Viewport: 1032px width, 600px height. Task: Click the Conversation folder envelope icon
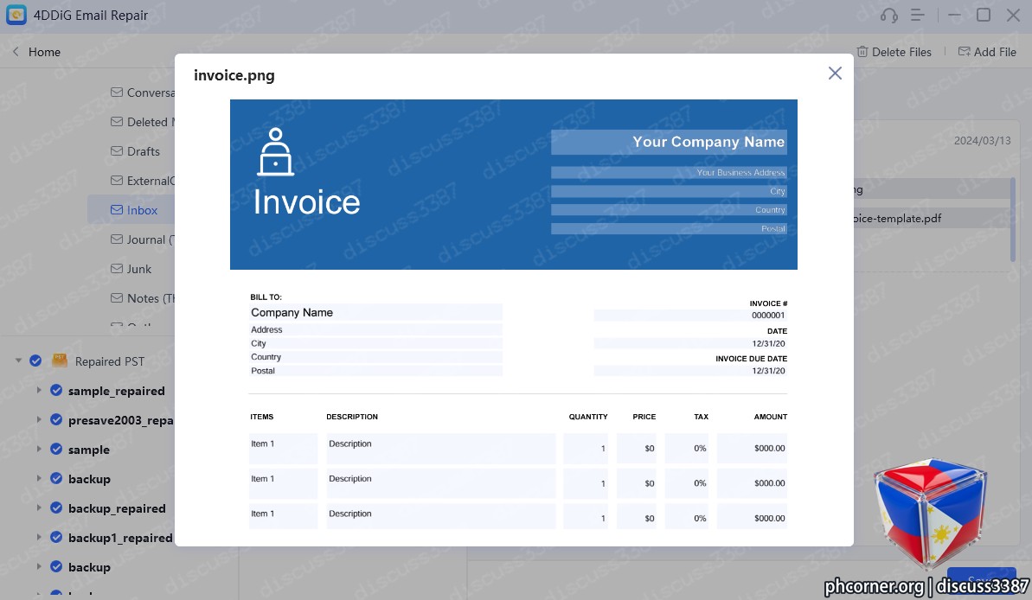[x=117, y=93]
